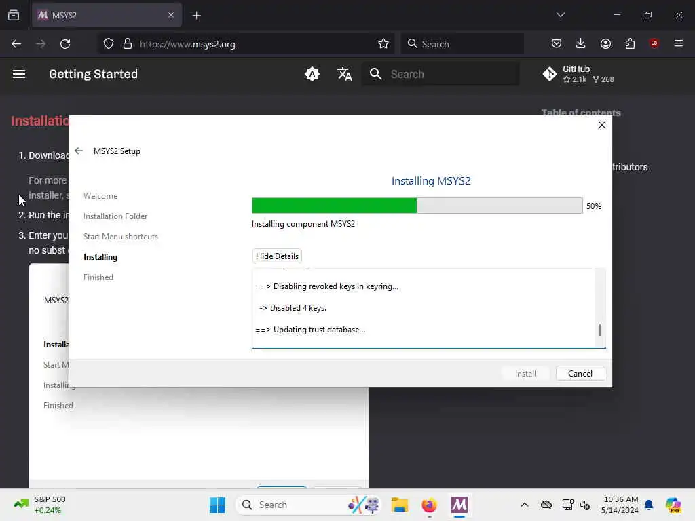Open Copilot preview taskbar icon
The height and width of the screenshot is (521, 695).
pyautogui.click(x=673, y=505)
